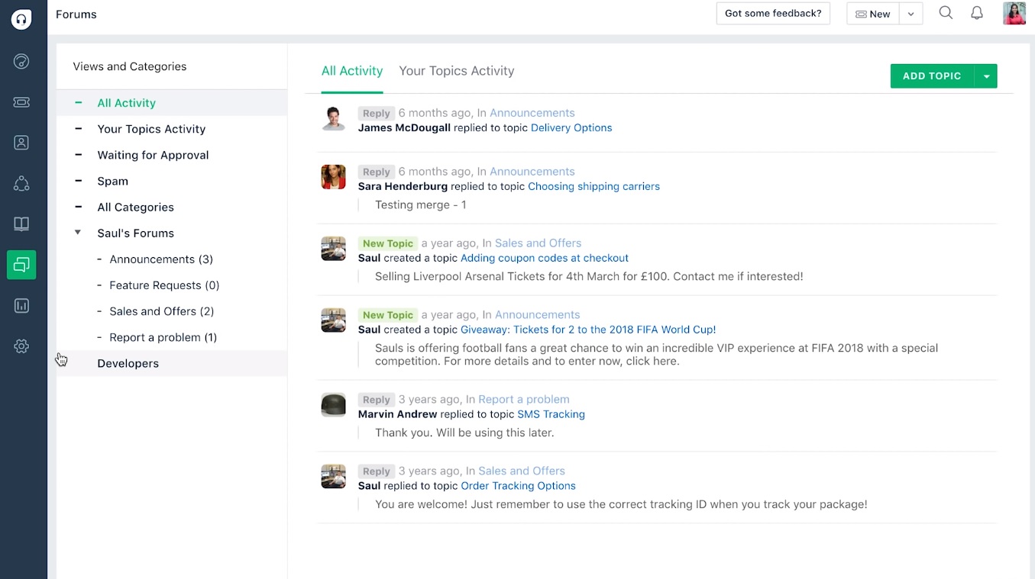Viewport: 1035px width, 579px height.
Task: Open the Dashboard from the sidebar
Action: (x=21, y=62)
